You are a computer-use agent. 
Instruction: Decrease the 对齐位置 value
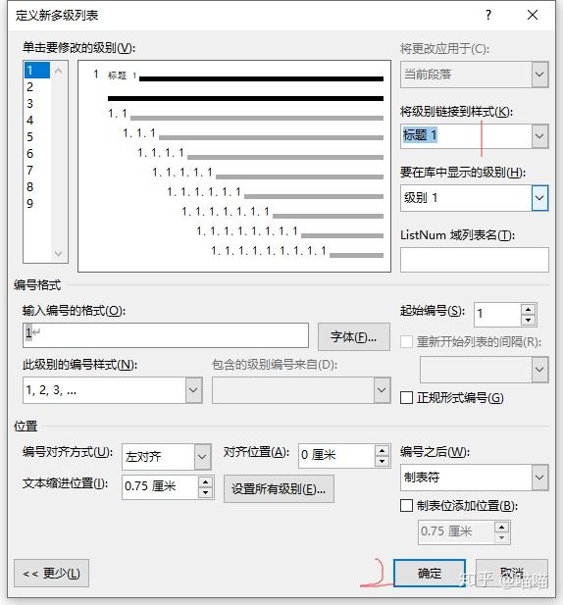pyautogui.click(x=382, y=461)
